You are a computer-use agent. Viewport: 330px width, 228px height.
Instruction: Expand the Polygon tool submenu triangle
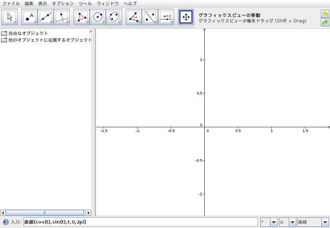pyautogui.click(x=87, y=22)
